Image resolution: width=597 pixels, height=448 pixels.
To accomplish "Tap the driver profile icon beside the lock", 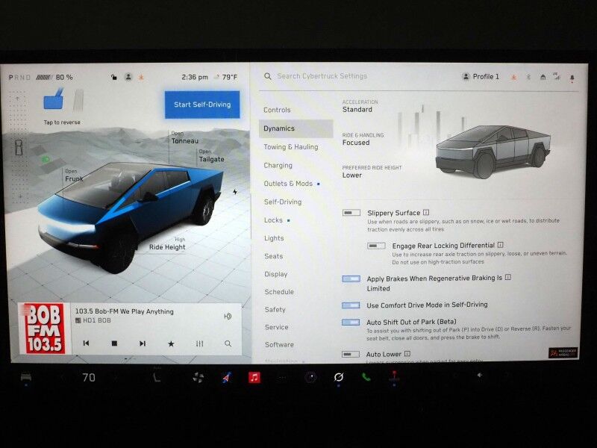I will tap(128, 78).
